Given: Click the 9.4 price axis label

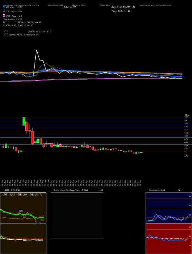Looking at the screenshot, I should [186, 120].
